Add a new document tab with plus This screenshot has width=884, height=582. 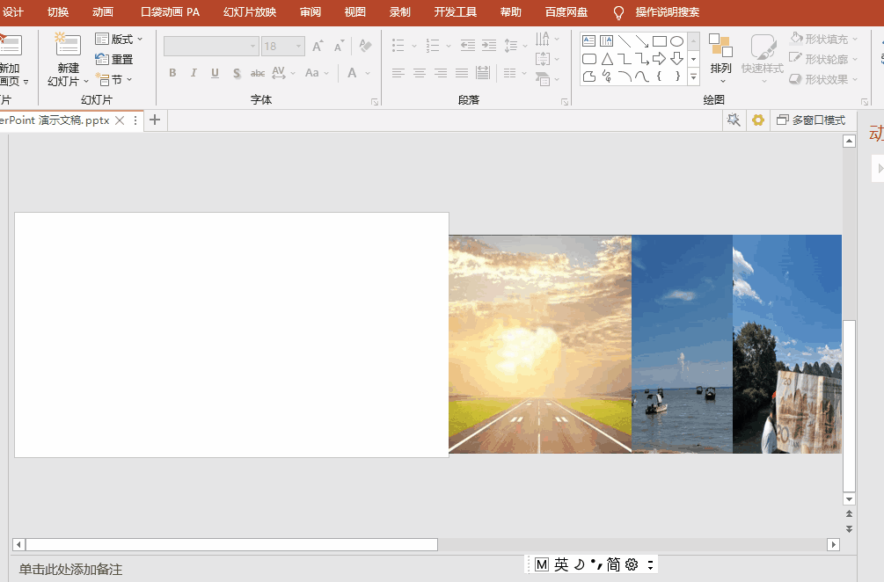[x=155, y=120]
